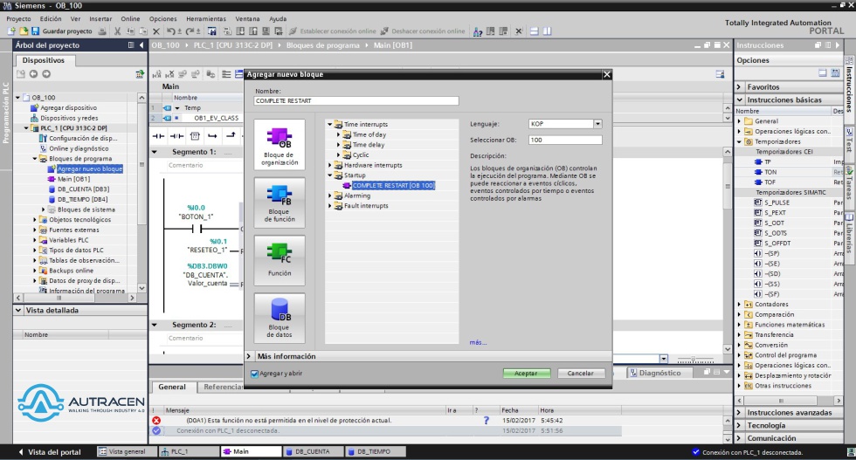
Task: Click the insert network icon in editor toolbar
Action: click(156, 73)
